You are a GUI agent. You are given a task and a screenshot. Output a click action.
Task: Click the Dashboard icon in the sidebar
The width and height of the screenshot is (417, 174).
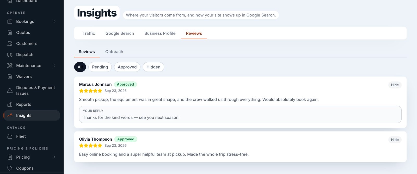[10, 1]
